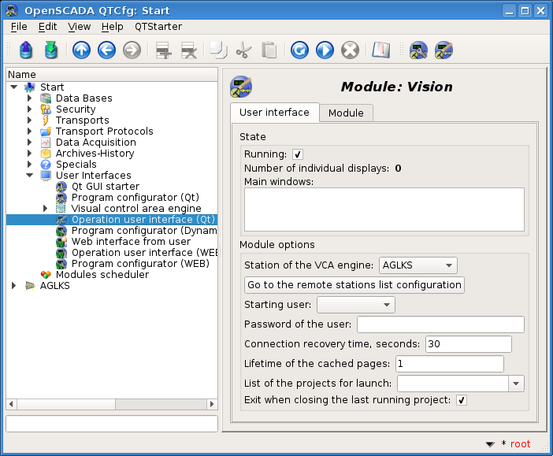553x456 pixels.
Task: Click the Paste clipboard toolbar icon
Action: click(269, 50)
